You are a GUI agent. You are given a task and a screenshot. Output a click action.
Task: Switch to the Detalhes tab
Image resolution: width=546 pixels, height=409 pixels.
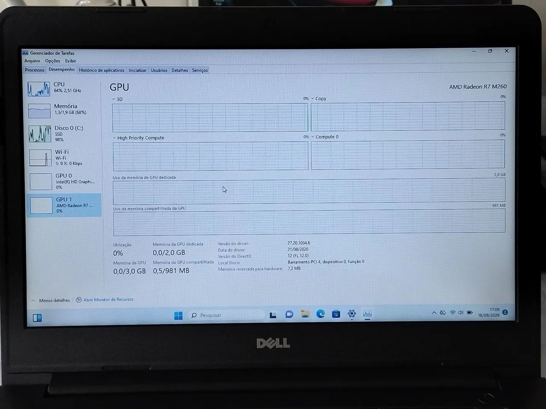pyautogui.click(x=180, y=70)
